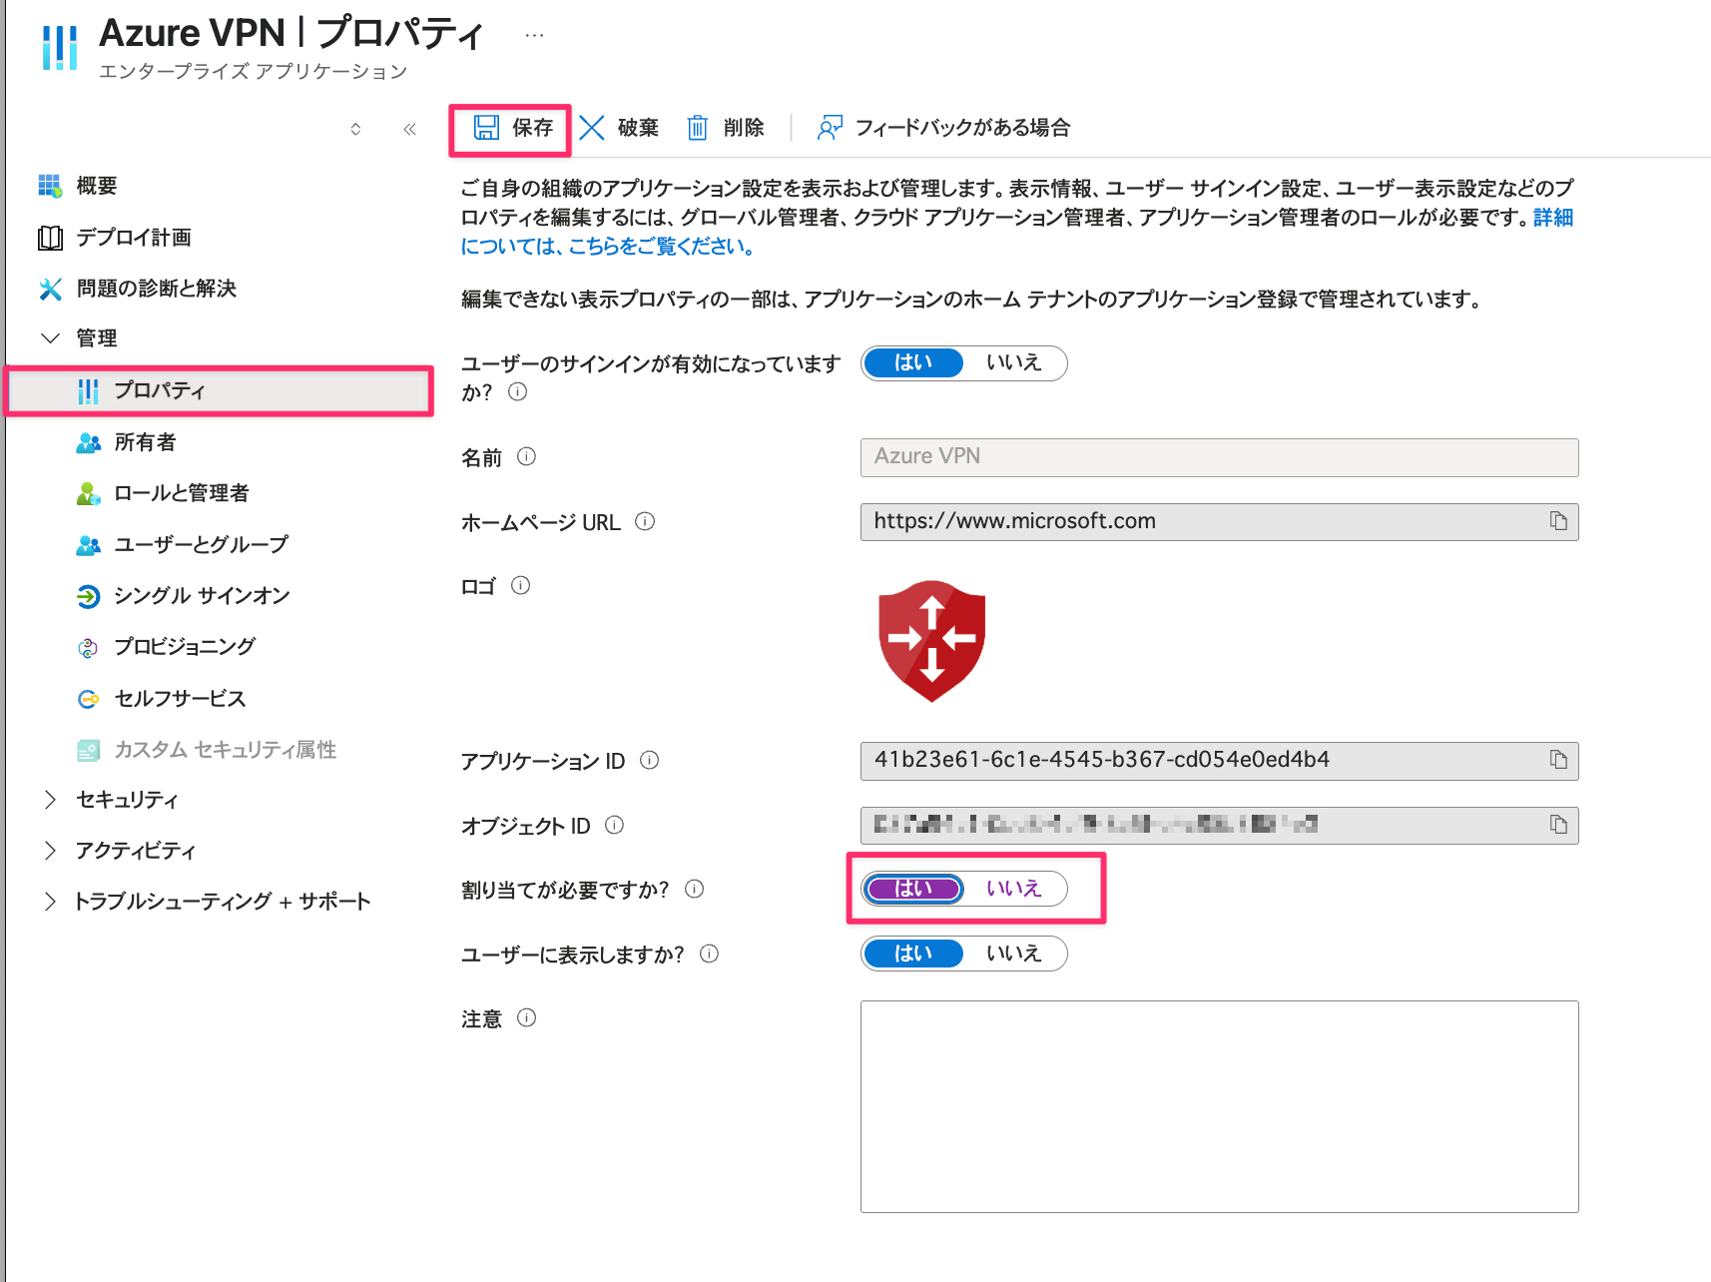Click the save floppy disk icon
Image resolution: width=1711 pixels, height=1282 pixels.
486,128
